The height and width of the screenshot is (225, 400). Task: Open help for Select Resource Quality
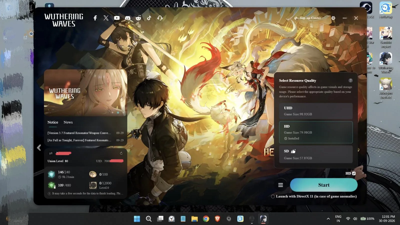tap(350, 80)
